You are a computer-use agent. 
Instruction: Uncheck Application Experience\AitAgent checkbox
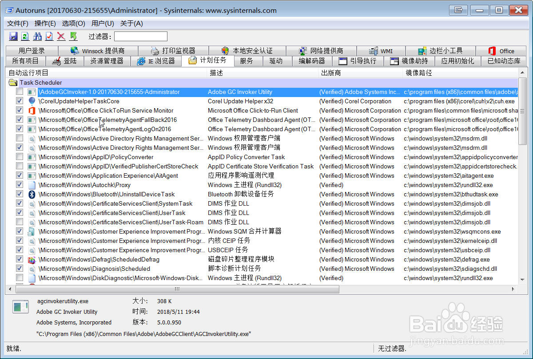click(x=20, y=176)
